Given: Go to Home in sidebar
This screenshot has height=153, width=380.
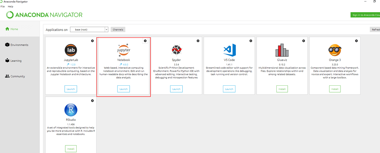Looking at the screenshot, I should tap(12, 29).
